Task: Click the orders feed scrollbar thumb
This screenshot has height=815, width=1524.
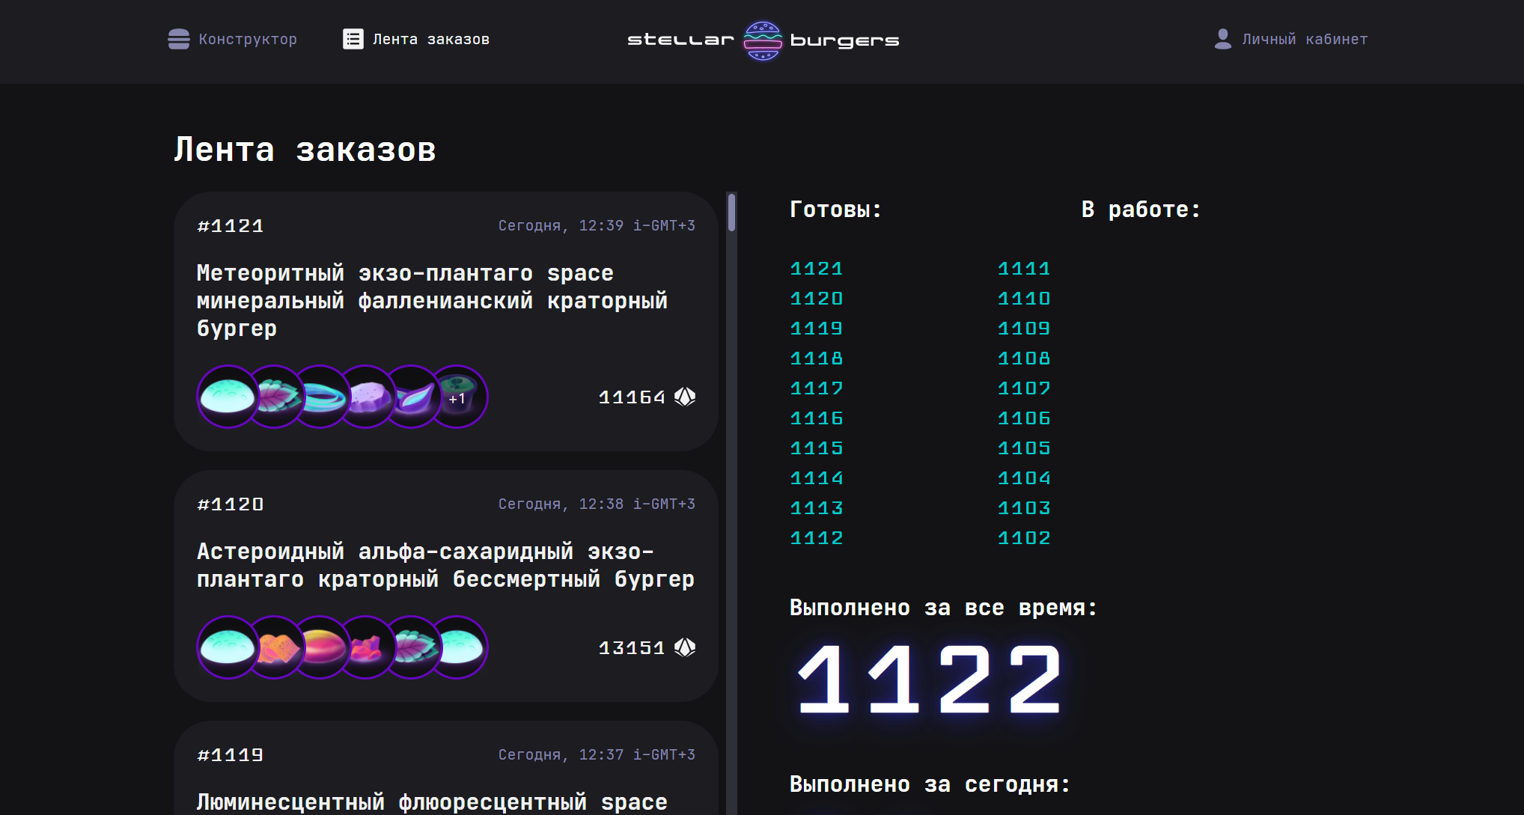Action: 731,213
